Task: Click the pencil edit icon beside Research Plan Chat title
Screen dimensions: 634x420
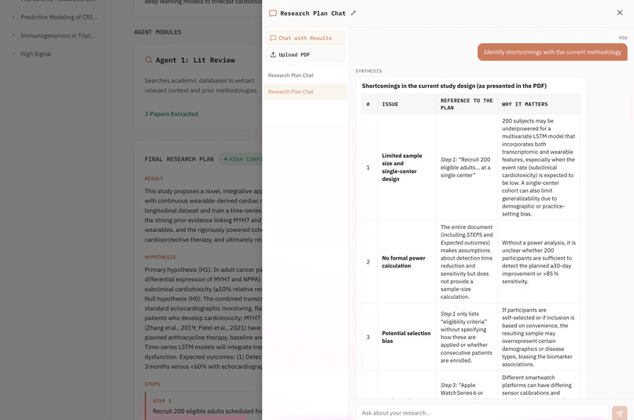Action: pyautogui.click(x=353, y=13)
